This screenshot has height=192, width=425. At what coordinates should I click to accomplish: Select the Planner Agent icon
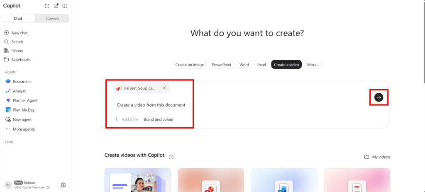click(8, 100)
